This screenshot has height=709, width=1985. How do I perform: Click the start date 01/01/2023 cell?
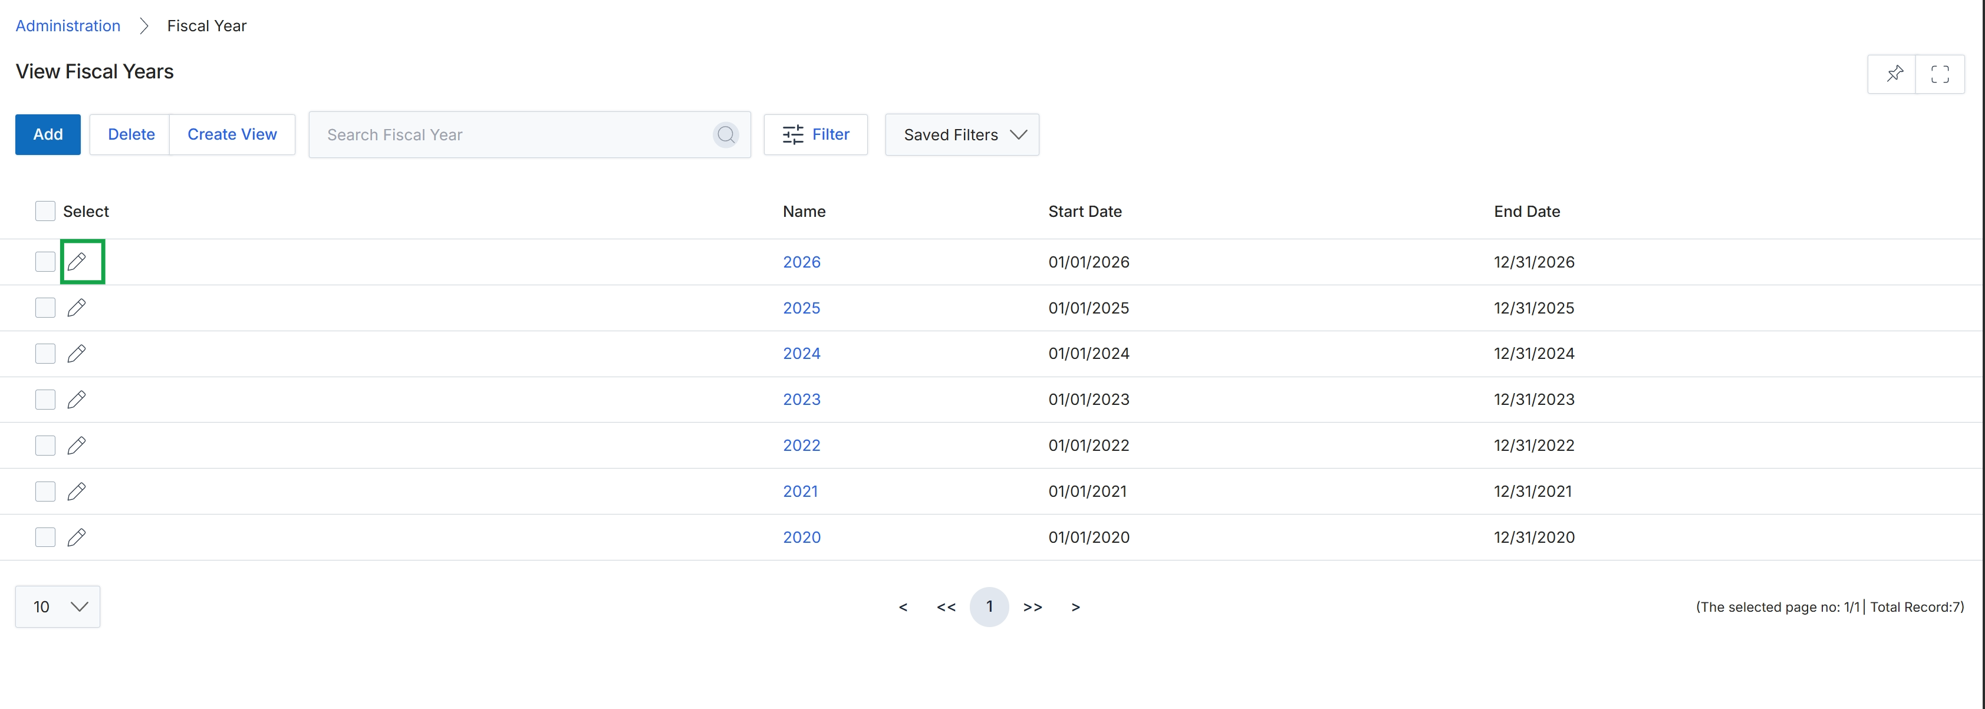pyautogui.click(x=1089, y=399)
